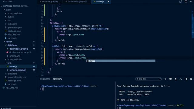Maximize panel with the chevron-up icon
This screenshot has width=194, height=109.
click(x=181, y=79)
